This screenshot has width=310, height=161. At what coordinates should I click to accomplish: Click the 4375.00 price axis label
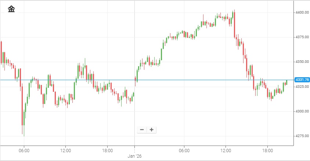[x=302, y=37]
